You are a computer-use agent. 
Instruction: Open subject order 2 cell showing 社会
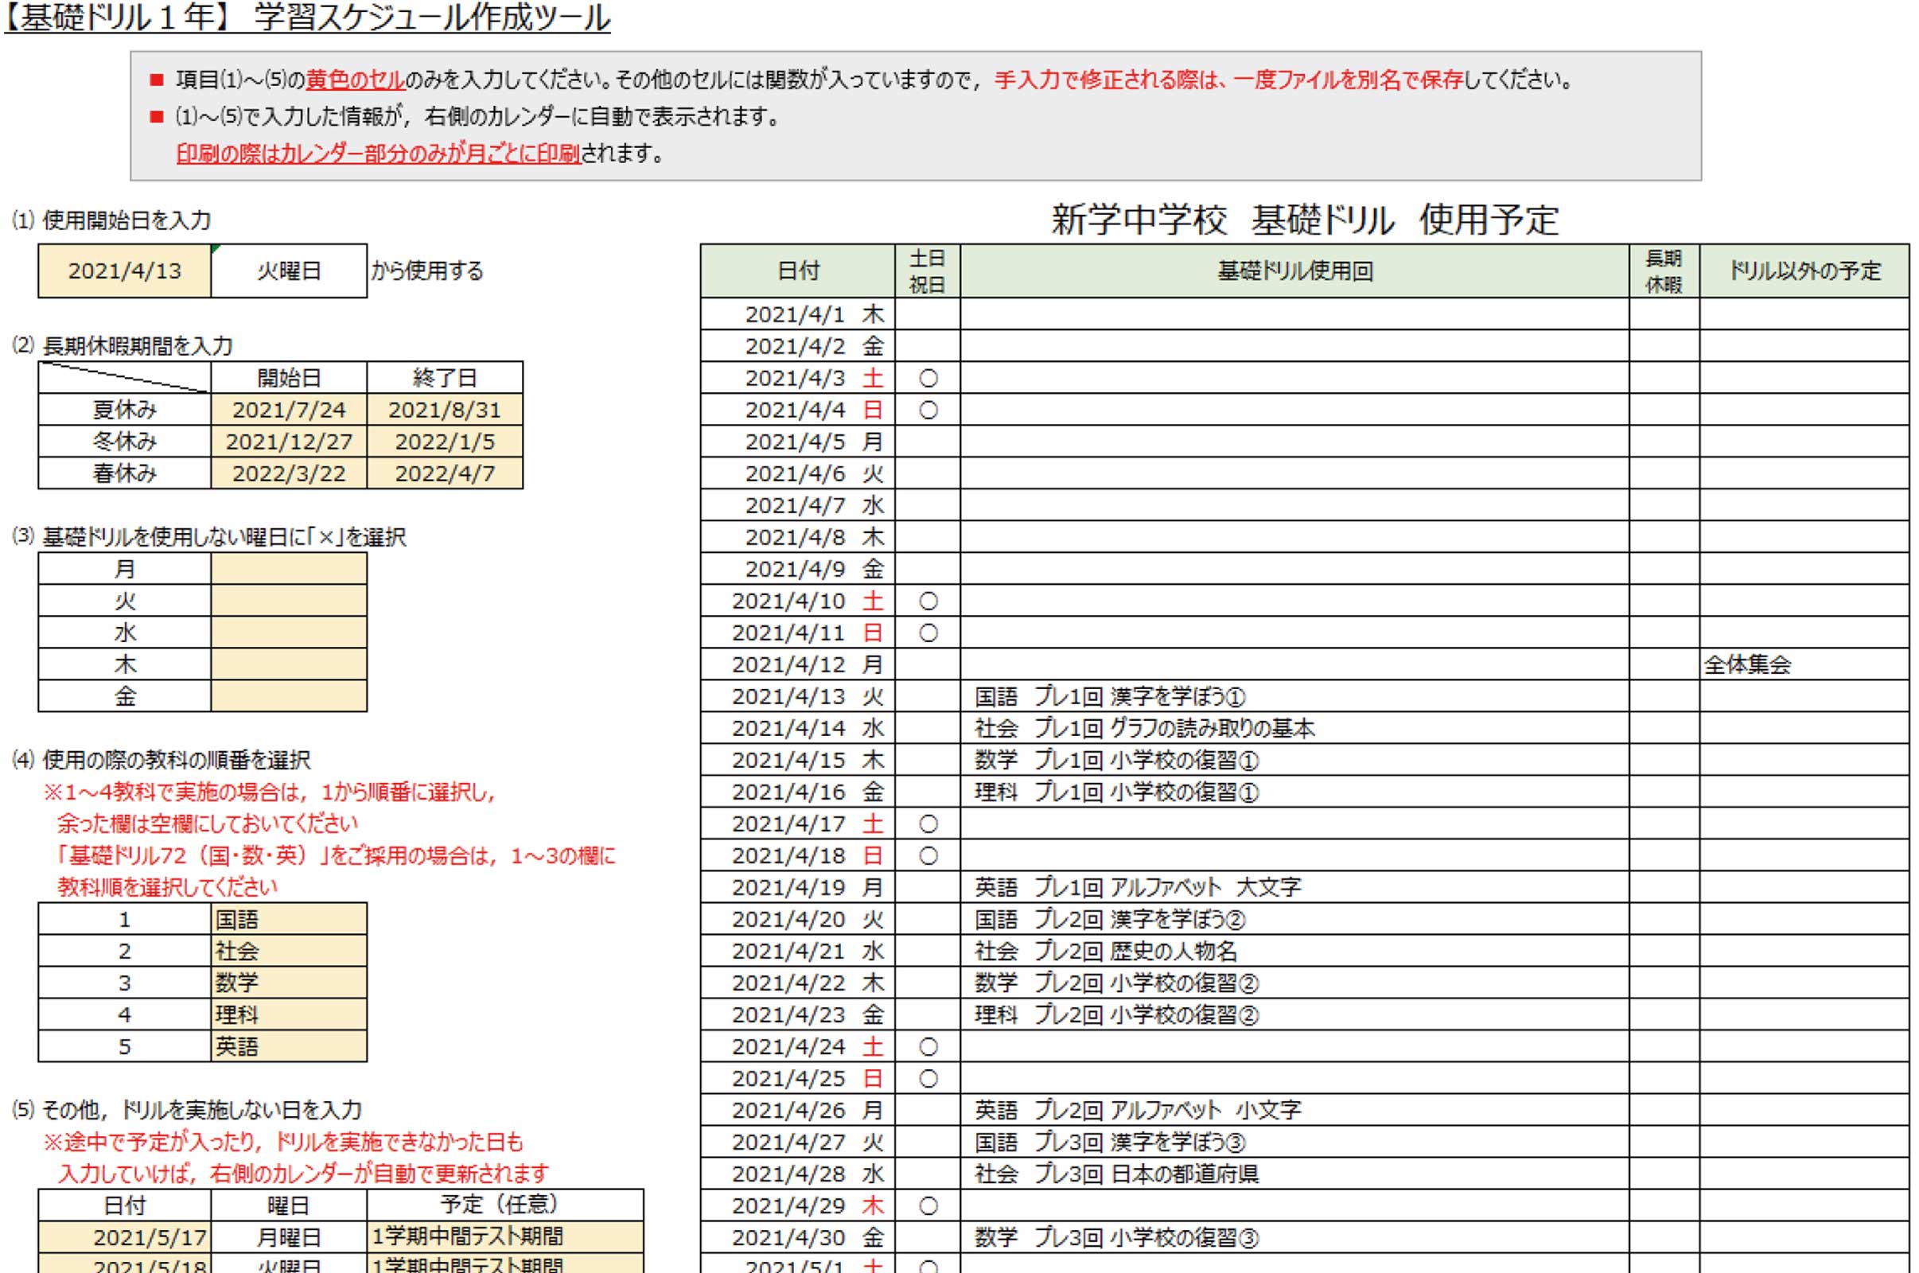click(289, 951)
